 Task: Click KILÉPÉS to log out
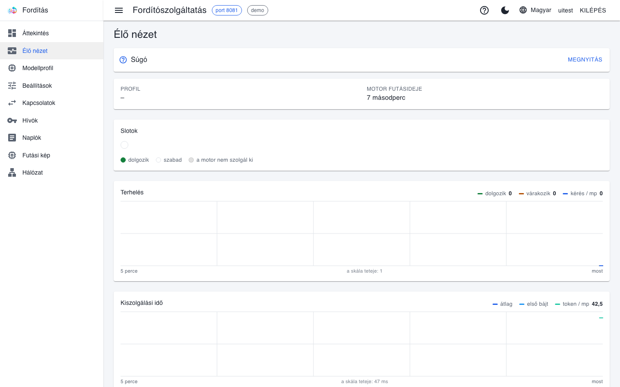pyautogui.click(x=593, y=10)
